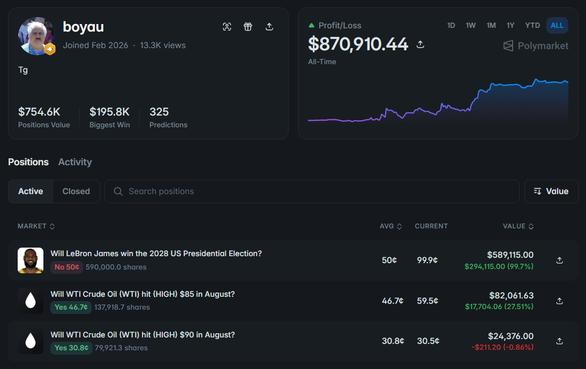Image resolution: width=586 pixels, height=369 pixels.
Task: Click the profit/loss chart line
Action: tap(438, 101)
